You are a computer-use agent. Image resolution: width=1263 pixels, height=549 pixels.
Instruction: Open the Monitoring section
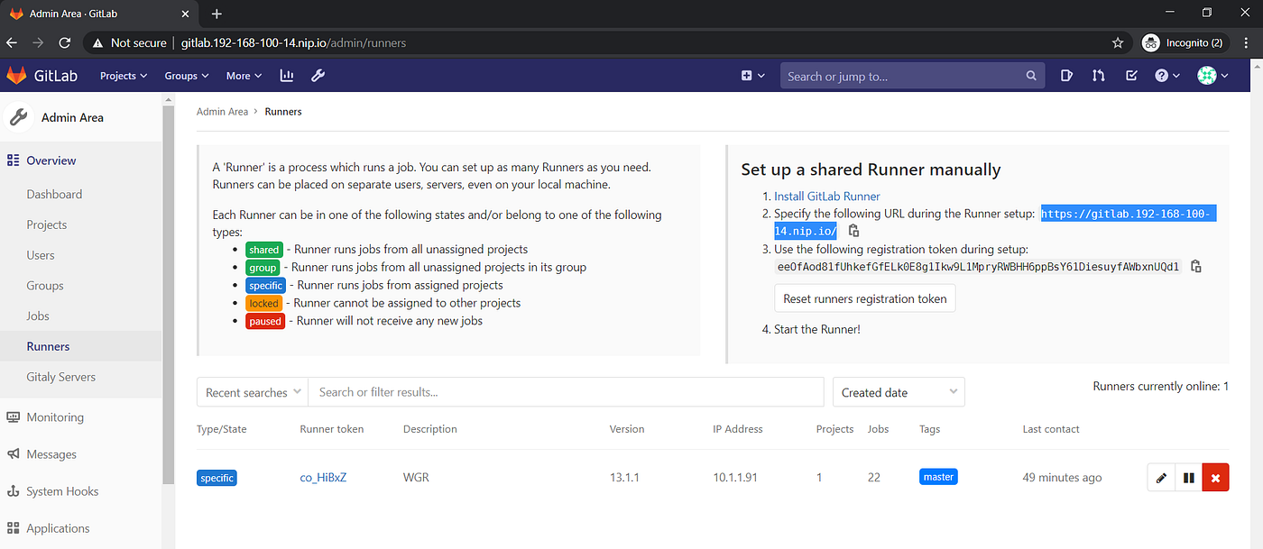point(55,417)
